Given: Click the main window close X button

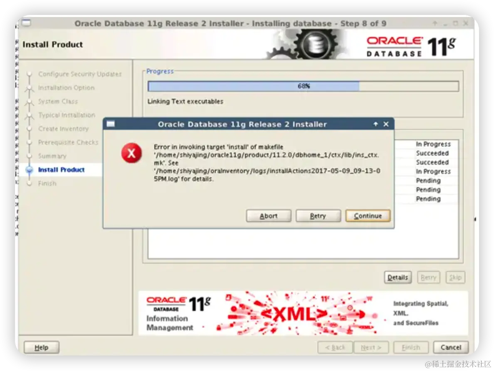Looking at the screenshot, I should click(x=466, y=23).
